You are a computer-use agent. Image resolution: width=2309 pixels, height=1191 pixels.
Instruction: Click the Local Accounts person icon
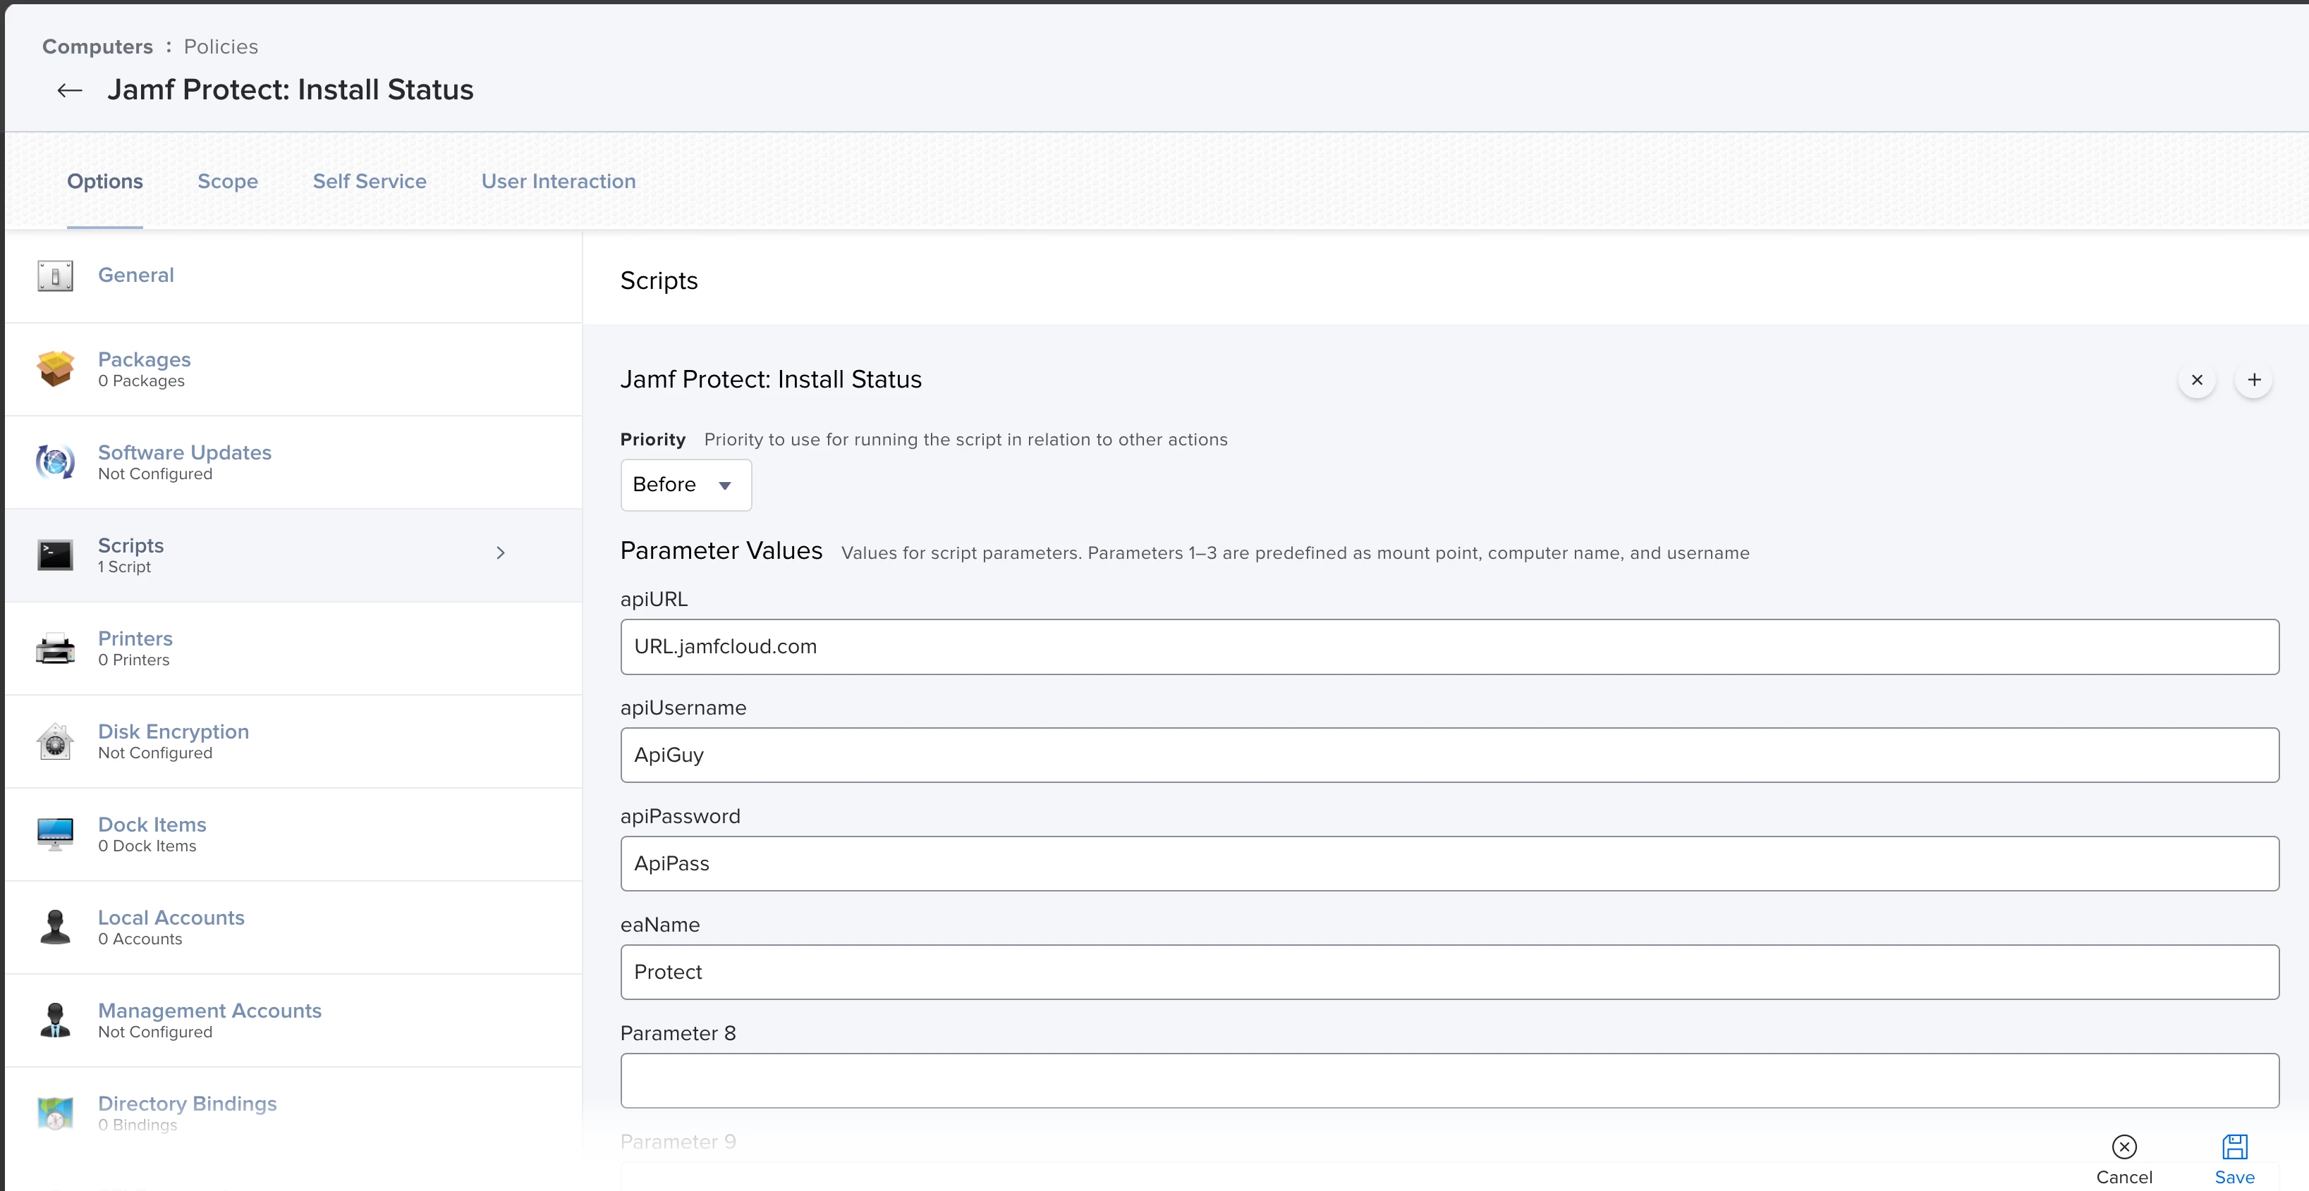pyautogui.click(x=56, y=927)
